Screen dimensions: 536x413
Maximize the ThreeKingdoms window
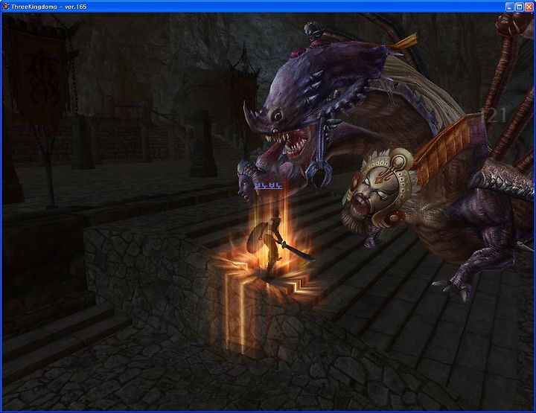pyautogui.click(x=520, y=7)
